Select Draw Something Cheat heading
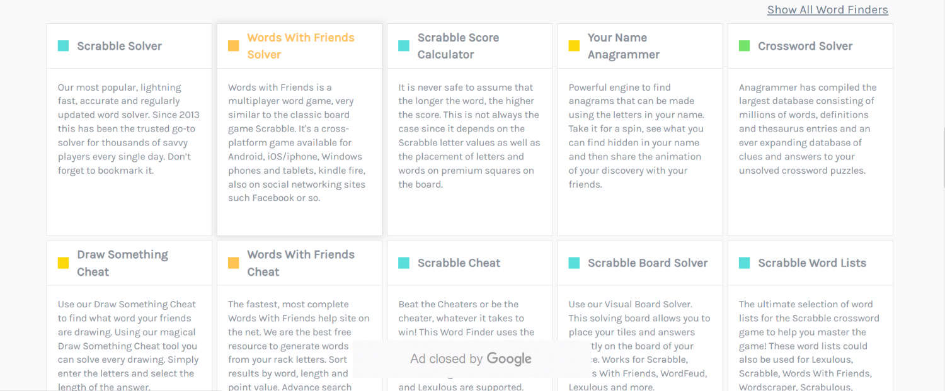The width and height of the screenshot is (945, 391). (122, 263)
